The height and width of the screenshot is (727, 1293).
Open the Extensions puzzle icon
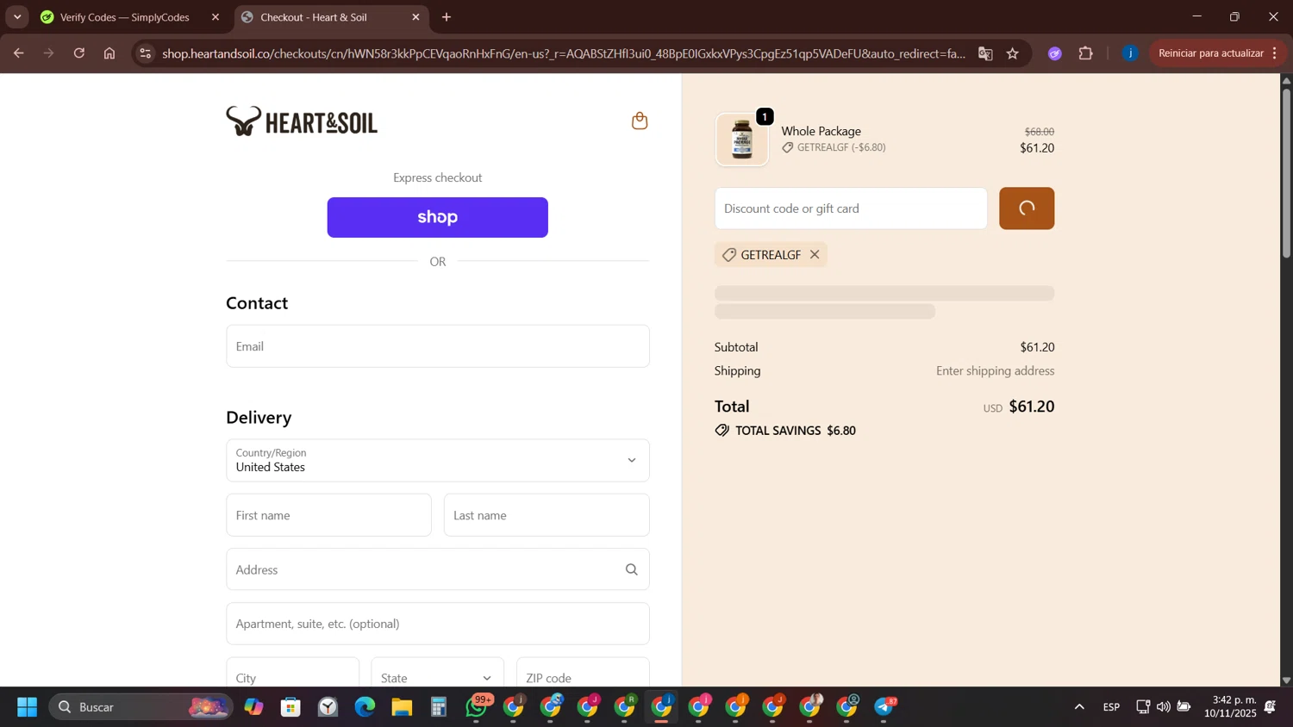click(x=1086, y=53)
